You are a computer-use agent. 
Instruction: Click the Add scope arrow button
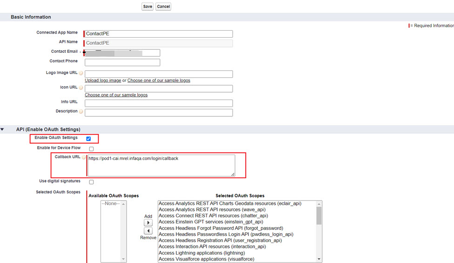coord(148,223)
